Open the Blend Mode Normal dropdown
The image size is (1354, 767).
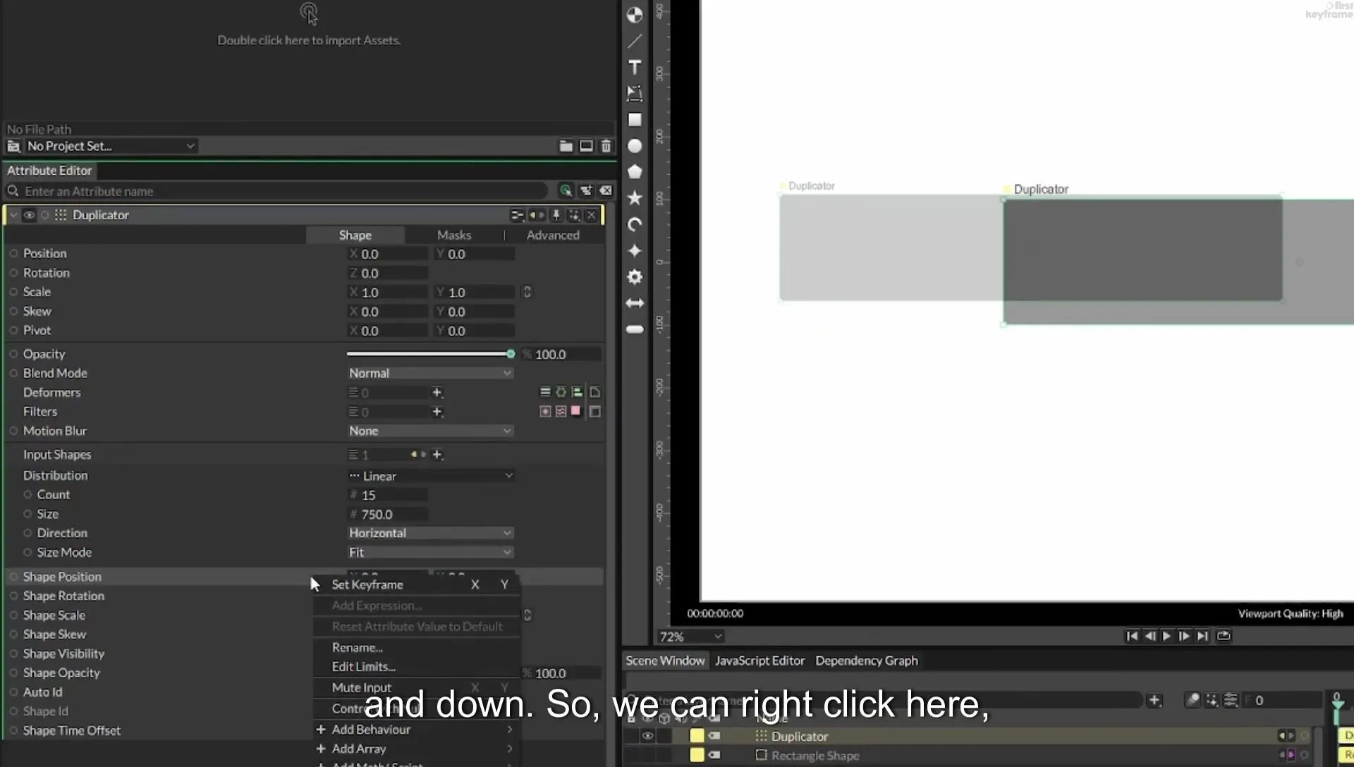(x=430, y=373)
